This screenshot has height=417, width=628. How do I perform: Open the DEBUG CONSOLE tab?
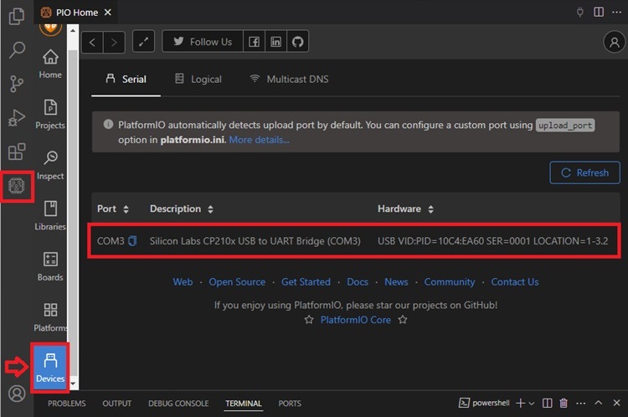178,404
